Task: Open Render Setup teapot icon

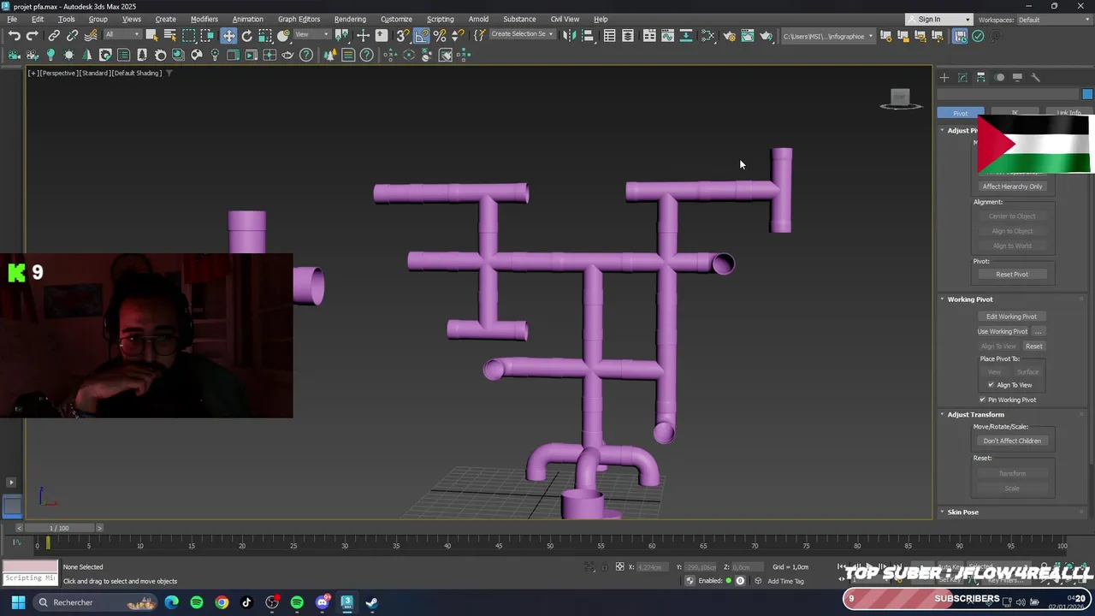Action: coord(729,36)
